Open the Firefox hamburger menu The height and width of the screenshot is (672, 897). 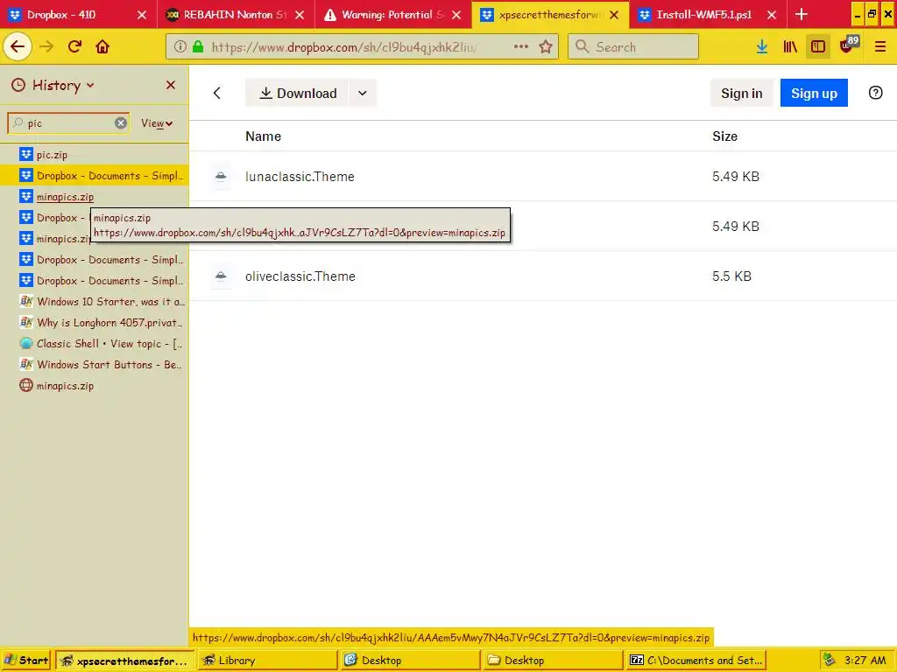[x=879, y=46]
